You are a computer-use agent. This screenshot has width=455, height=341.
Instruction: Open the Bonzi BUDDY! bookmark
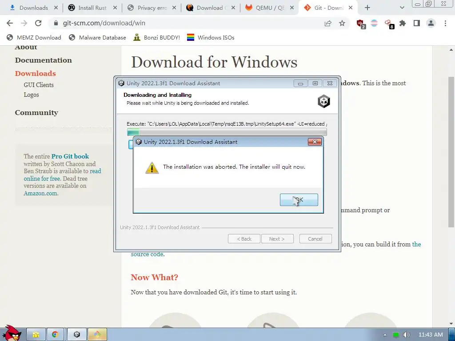click(157, 37)
